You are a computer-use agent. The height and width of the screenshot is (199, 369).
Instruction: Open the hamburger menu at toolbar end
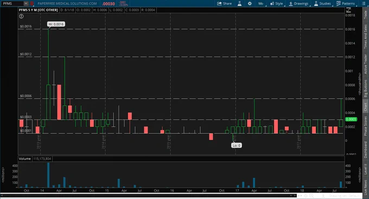[364, 4]
